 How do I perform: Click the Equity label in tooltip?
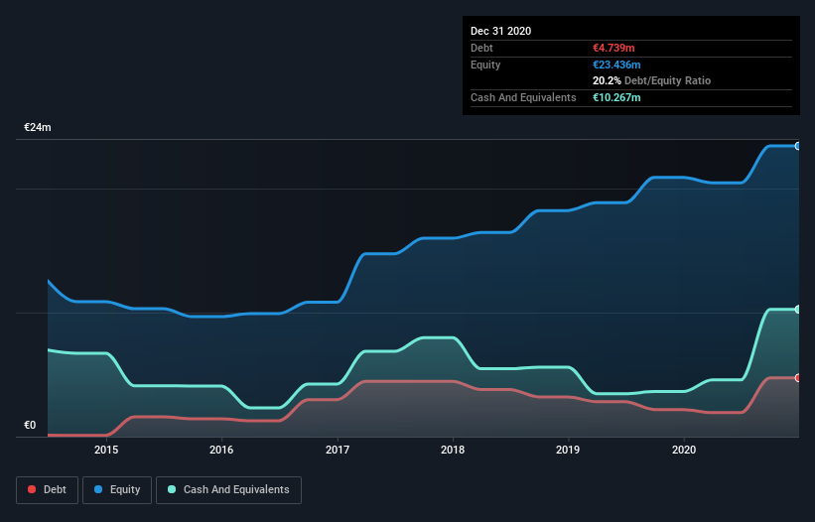[485, 65]
